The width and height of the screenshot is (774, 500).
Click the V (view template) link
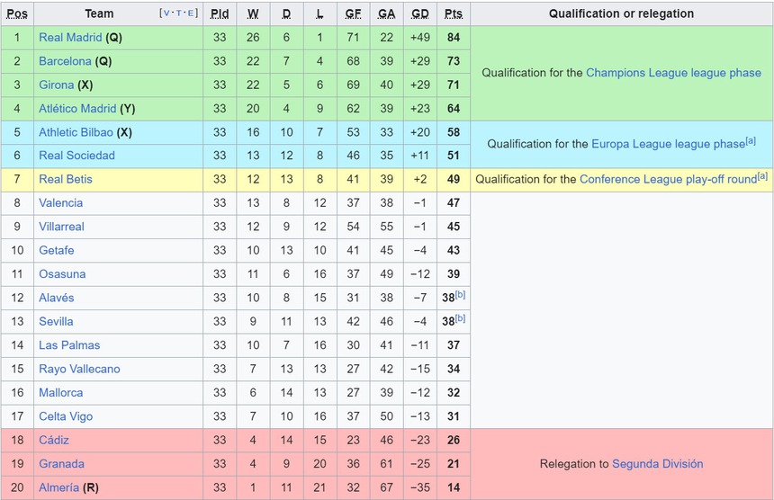(166, 13)
